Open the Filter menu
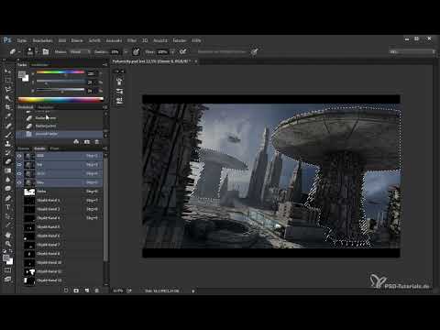This screenshot has height=330, width=440. coord(132,40)
